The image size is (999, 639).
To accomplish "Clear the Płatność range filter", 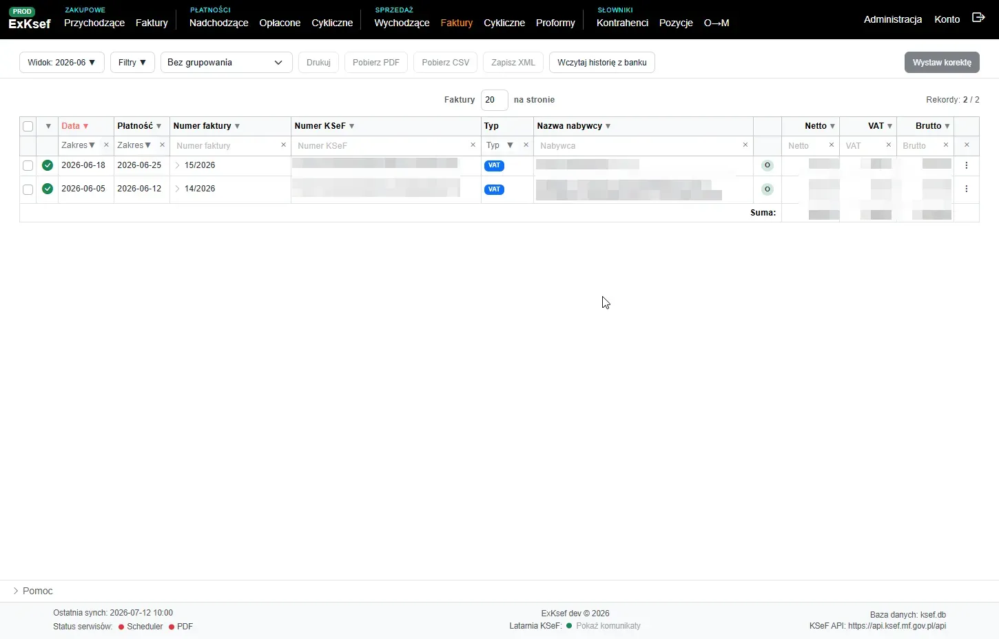I will [162, 145].
